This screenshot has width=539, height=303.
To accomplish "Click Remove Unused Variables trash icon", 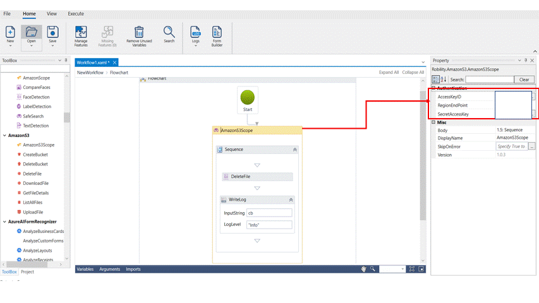I will (x=139, y=32).
